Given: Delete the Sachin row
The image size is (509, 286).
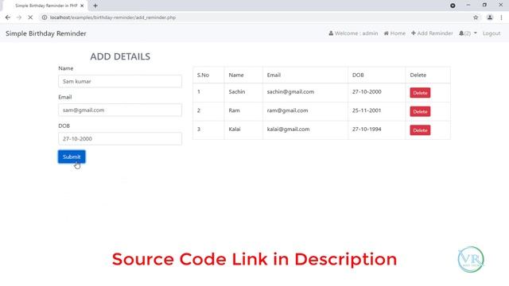Looking at the screenshot, I should click(420, 93).
